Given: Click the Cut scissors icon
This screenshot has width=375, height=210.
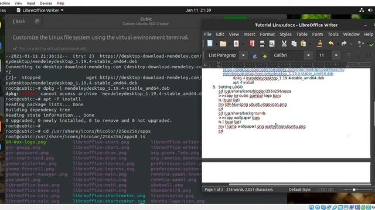Looking at the screenshot, I should point(284,44).
